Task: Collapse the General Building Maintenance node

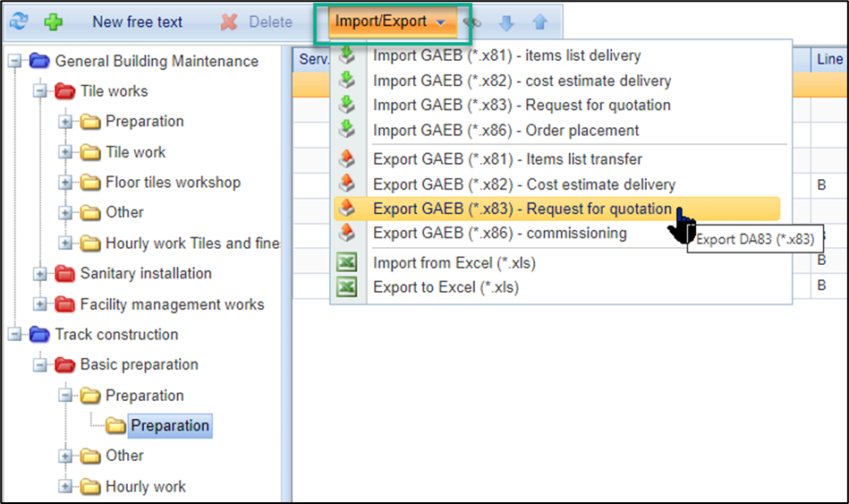Action: coord(15,62)
